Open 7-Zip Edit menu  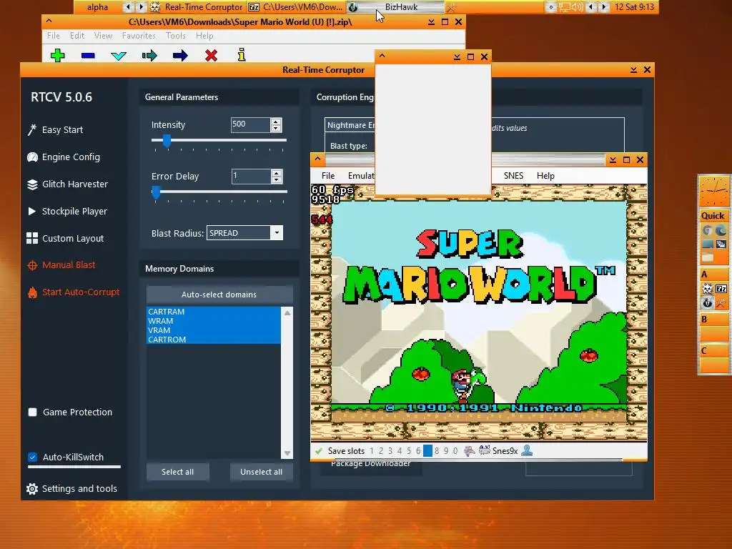pyautogui.click(x=77, y=36)
